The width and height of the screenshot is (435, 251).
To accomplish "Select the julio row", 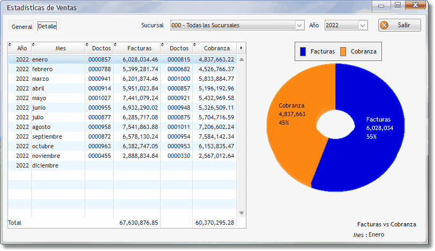I will coord(122,117).
